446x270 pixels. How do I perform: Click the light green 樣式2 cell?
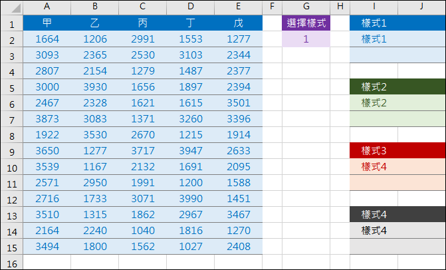tap(374, 102)
